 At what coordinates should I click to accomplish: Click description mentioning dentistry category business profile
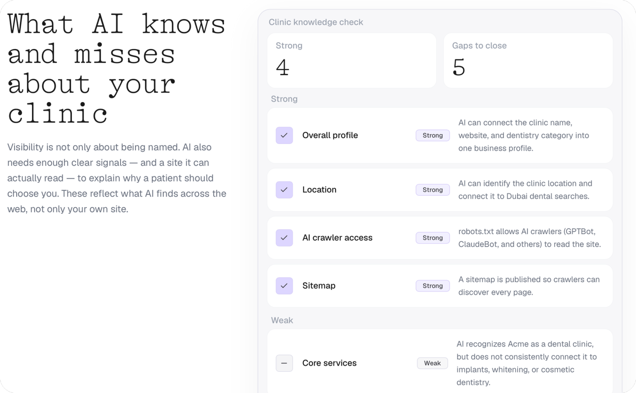(523, 136)
